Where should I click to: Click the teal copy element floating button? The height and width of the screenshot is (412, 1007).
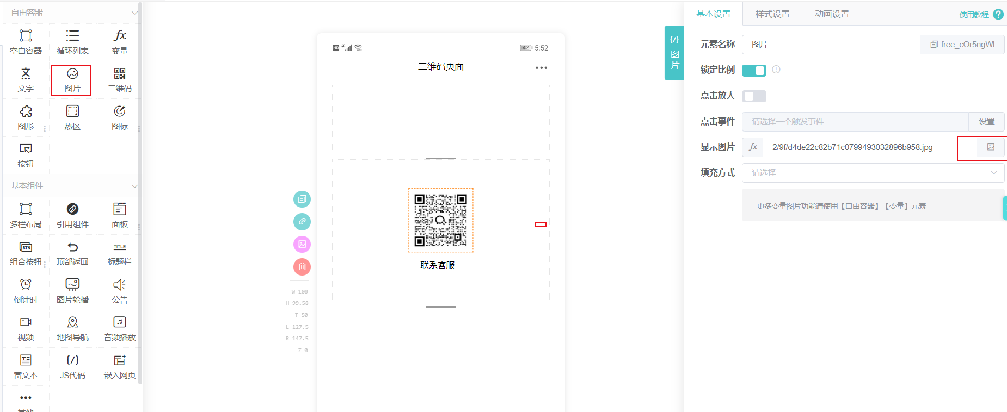(x=302, y=199)
